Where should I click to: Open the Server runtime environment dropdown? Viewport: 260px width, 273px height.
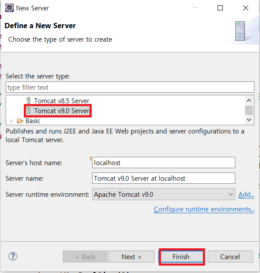click(164, 194)
